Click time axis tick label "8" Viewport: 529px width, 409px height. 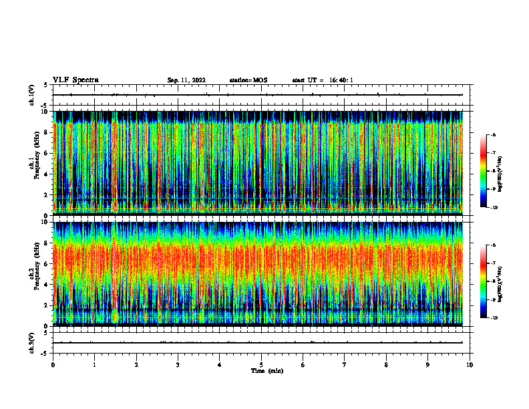point(386,365)
